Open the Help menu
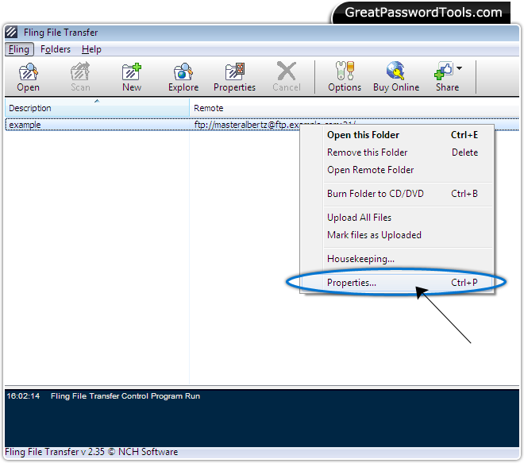Viewport: 524px width, 463px height. pyautogui.click(x=91, y=49)
